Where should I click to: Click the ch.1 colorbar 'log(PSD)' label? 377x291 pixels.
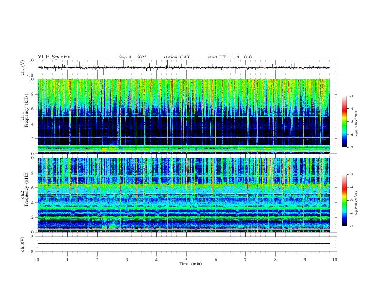(x=356, y=124)
